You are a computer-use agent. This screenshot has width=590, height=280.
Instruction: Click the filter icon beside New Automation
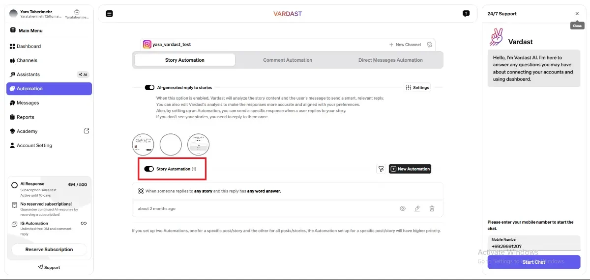(x=381, y=169)
